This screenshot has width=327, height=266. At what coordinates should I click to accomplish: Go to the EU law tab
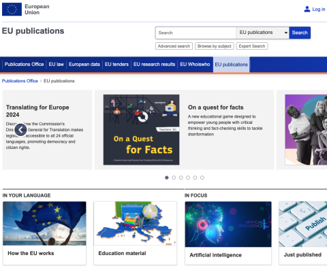click(x=57, y=65)
